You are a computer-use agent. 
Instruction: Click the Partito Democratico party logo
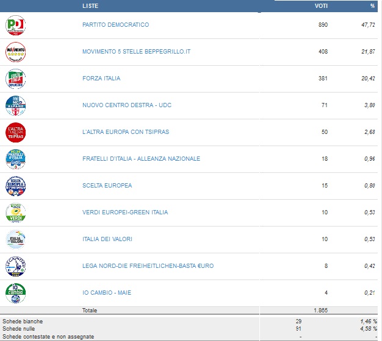tap(16, 26)
